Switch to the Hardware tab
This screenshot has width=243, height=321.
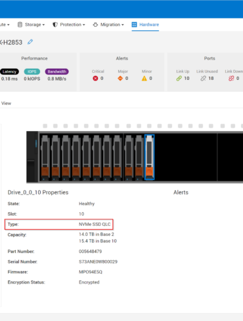pyautogui.click(x=145, y=25)
